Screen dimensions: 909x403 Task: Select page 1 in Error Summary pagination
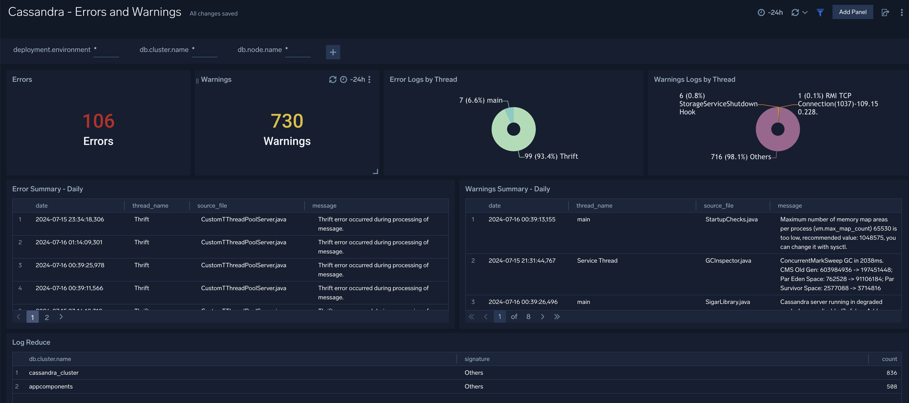click(32, 317)
